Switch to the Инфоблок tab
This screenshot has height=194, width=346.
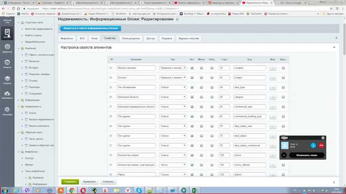pos(66,38)
